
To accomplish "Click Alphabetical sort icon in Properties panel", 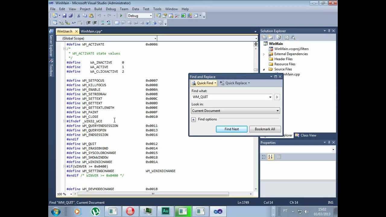I will click(270, 157).
